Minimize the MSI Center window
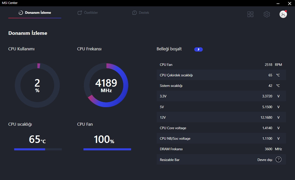This screenshot has height=180, width=295. click(278, 3)
